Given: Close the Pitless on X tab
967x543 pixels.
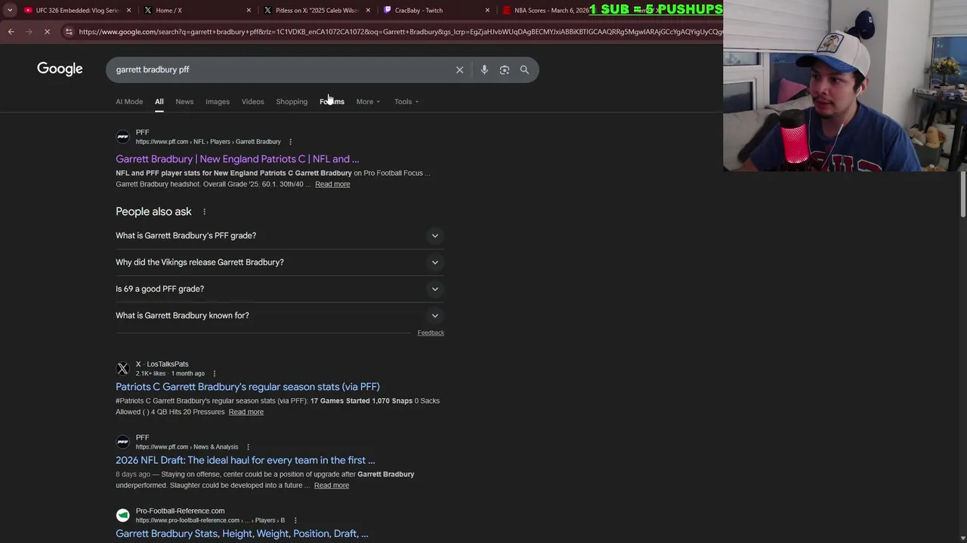Looking at the screenshot, I should [368, 11].
